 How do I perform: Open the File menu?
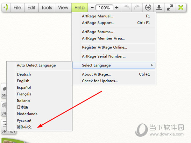pos(17,8)
